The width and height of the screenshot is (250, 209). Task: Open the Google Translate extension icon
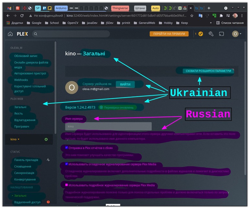pyautogui.click(x=201, y=16)
